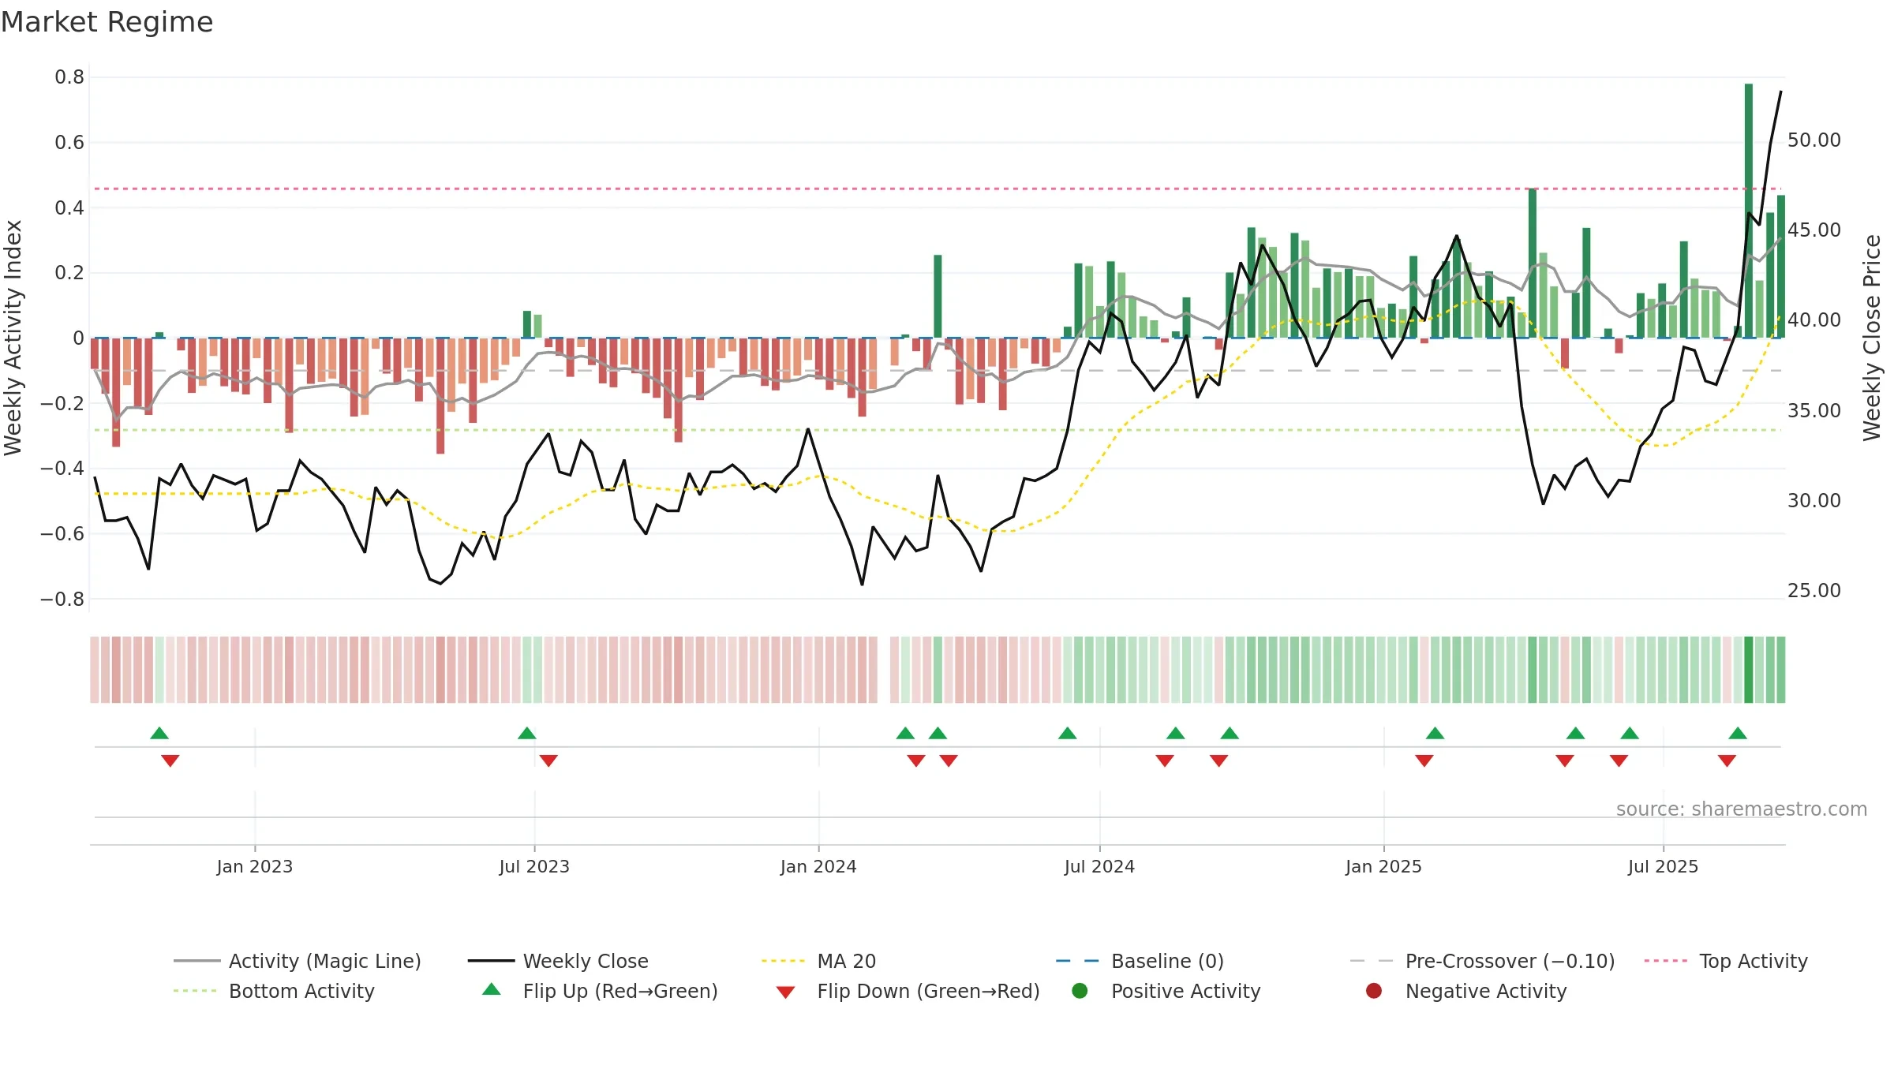
Task: Click the Weekly Activity Index axis title
Action: pyautogui.click(x=13, y=338)
